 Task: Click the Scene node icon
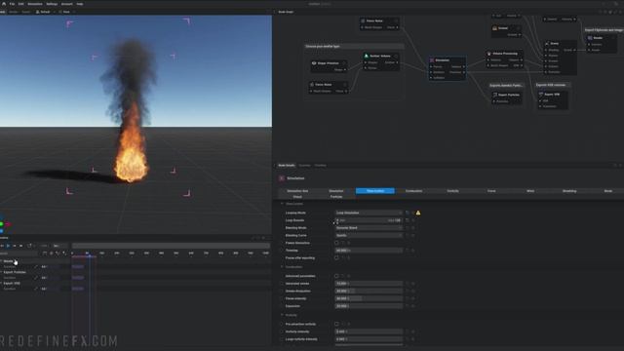[x=547, y=43]
